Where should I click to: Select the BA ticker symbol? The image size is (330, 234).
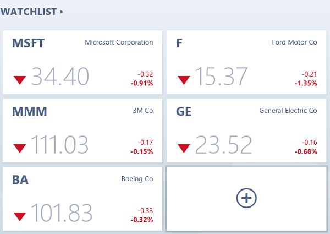point(20,179)
